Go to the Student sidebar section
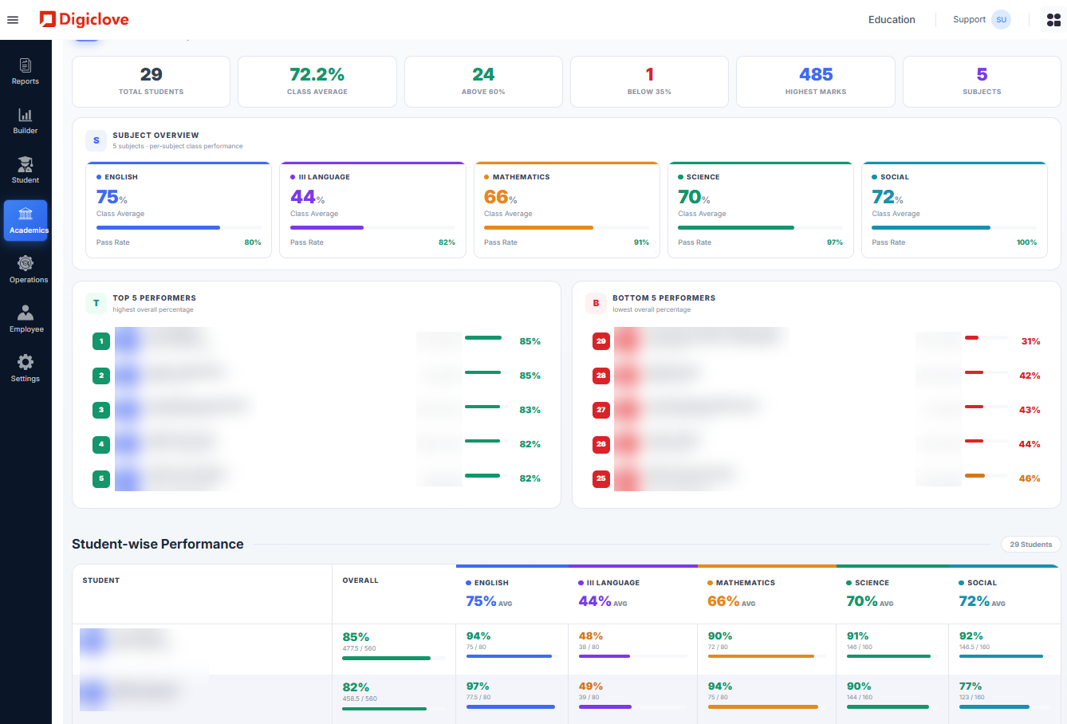Viewport: 1067px width, 724px height. point(26,171)
